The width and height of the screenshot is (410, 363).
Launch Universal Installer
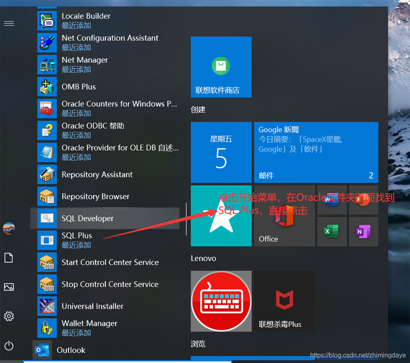92,306
